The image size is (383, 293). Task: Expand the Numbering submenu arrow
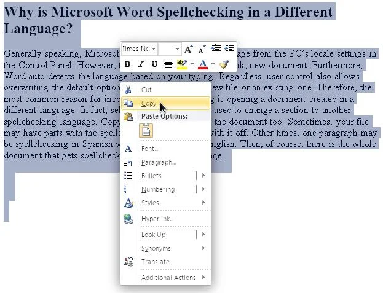coord(203,189)
